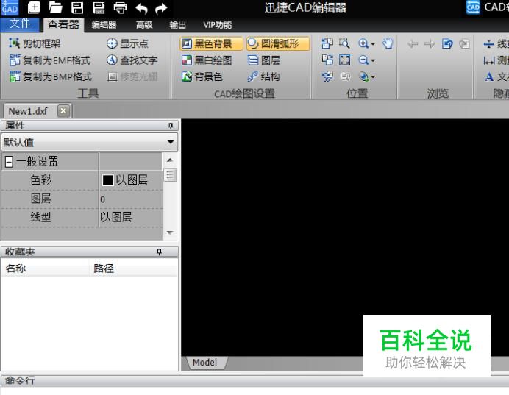The width and height of the screenshot is (509, 395).
Task: Open the 高级 tab
Action: coord(144,25)
